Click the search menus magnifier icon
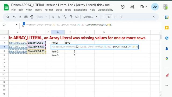Screen dimensions: 172x97 coord(8,17)
